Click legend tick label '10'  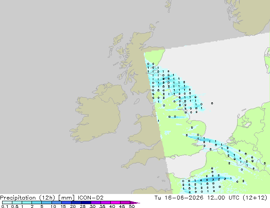[x=53, y=206]
